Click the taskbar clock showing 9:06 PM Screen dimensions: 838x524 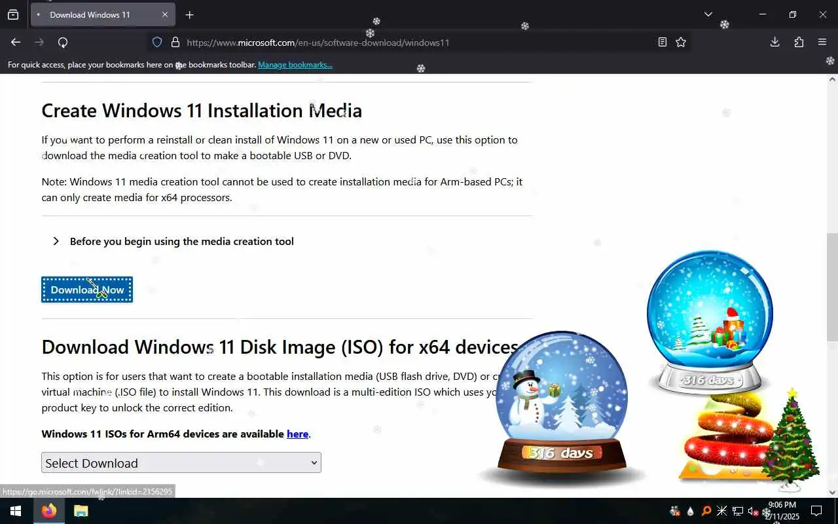coord(782,511)
